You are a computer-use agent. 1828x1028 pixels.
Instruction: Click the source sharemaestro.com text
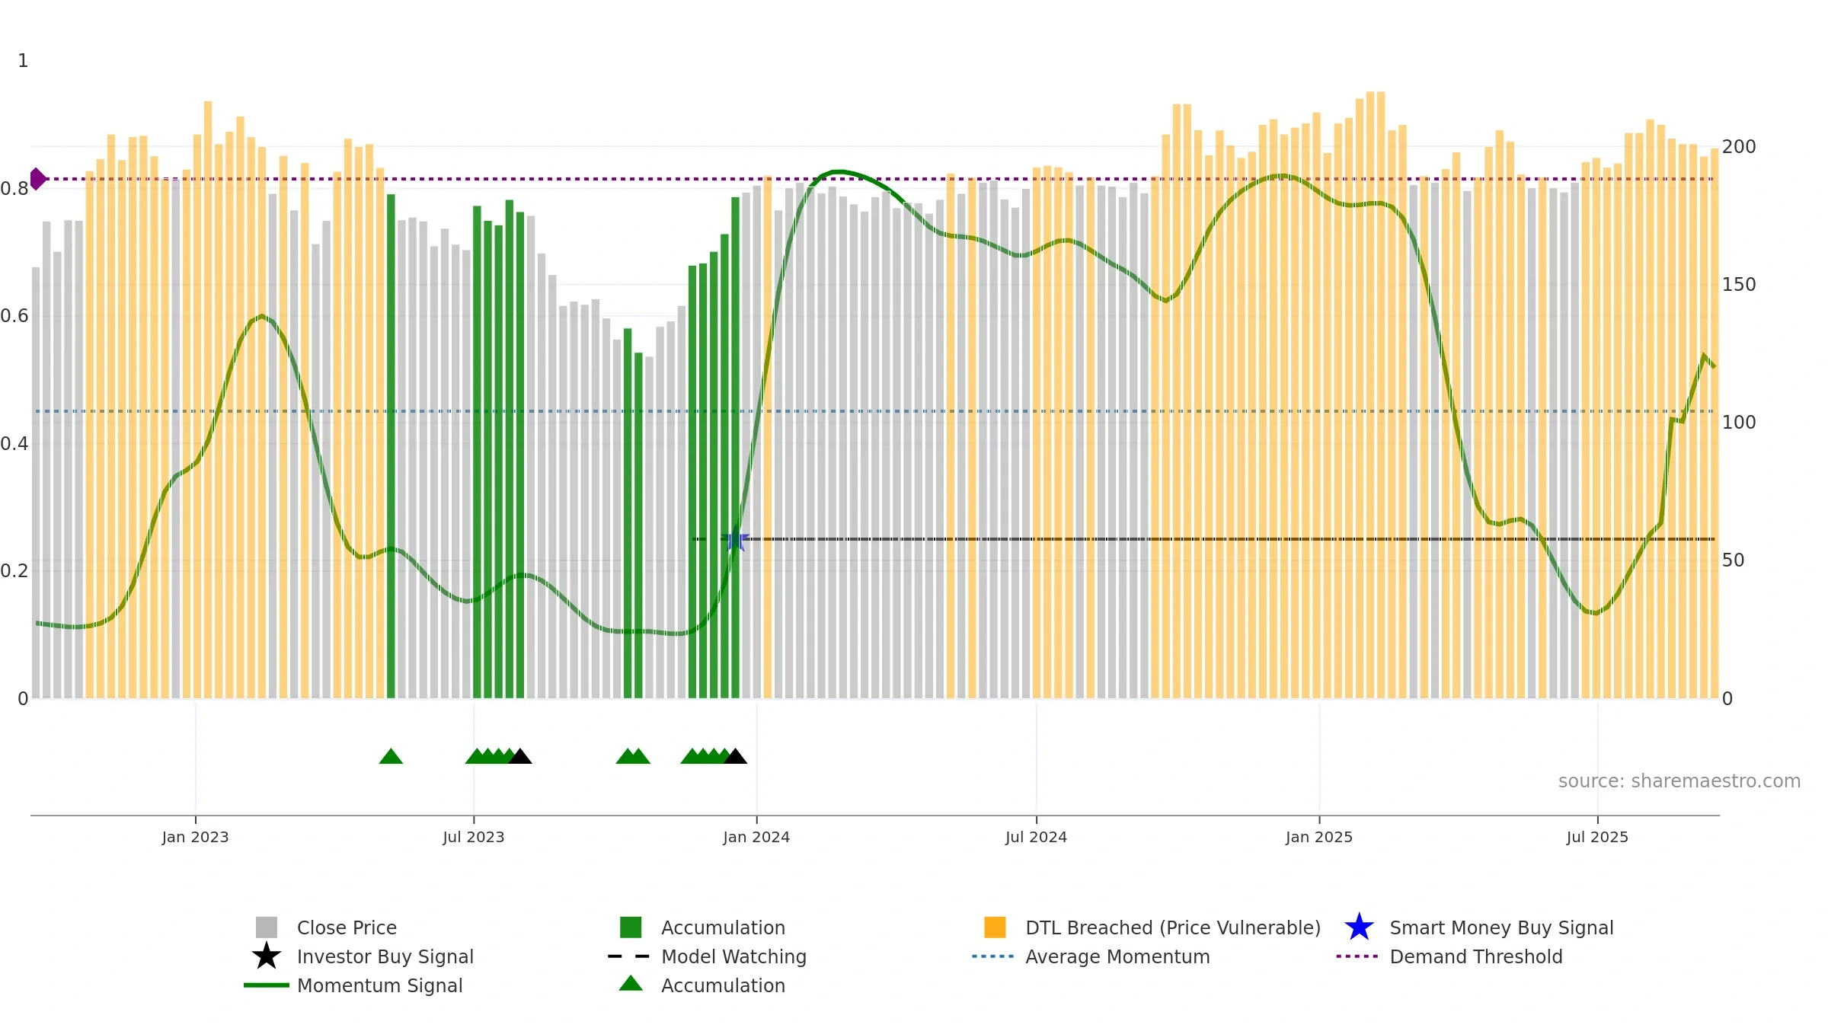point(1679,781)
